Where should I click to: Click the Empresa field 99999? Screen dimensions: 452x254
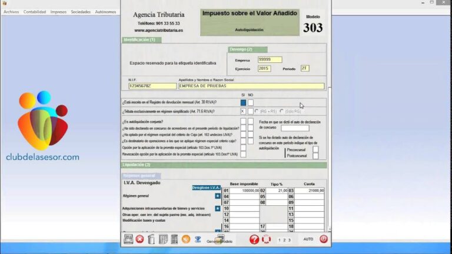tap(270, 59)
